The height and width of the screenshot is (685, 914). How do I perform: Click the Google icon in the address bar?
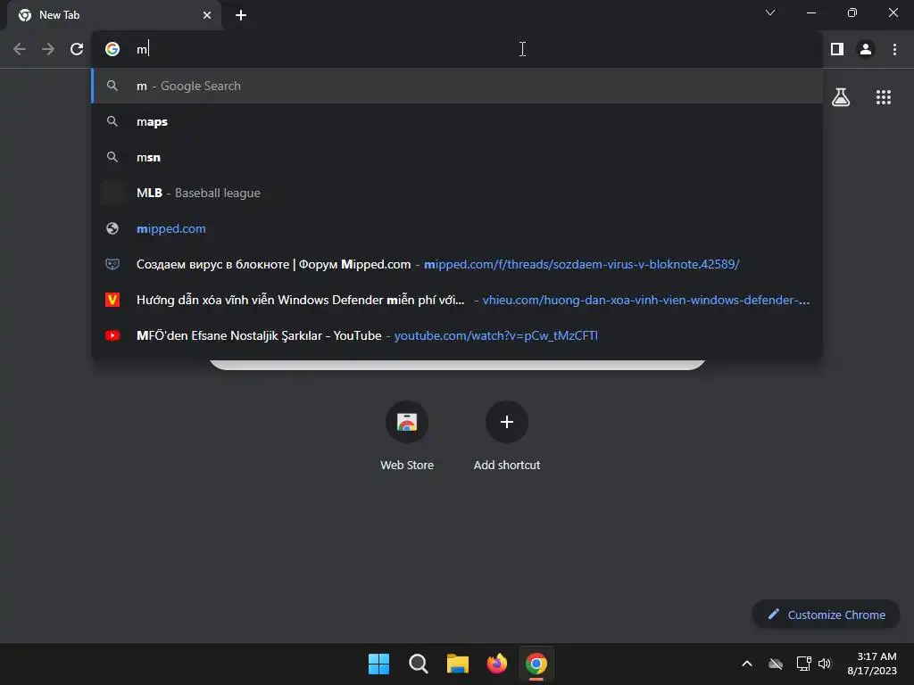click(112, 49)
